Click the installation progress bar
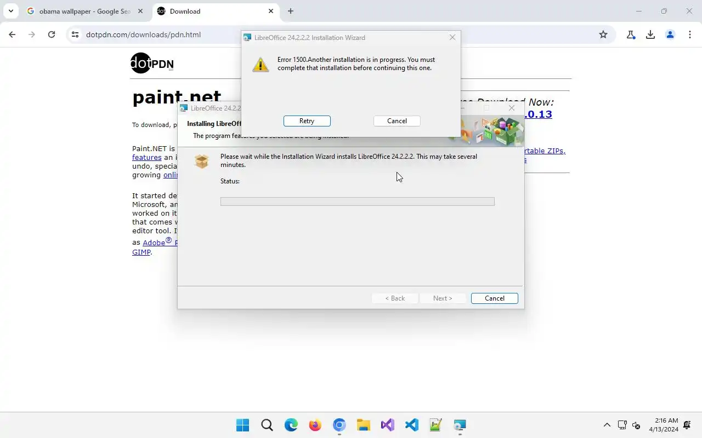702x438 pixels. 357,201
